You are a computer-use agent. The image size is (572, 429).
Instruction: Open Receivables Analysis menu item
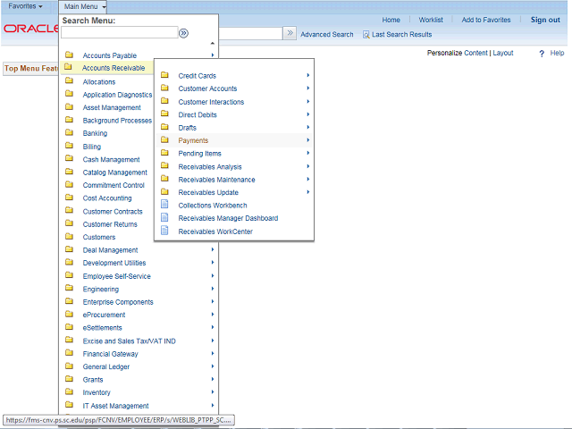(210, 166)
